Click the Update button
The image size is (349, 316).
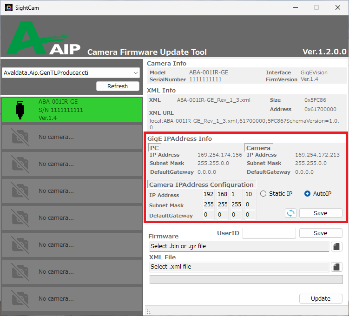coord(321,299)
